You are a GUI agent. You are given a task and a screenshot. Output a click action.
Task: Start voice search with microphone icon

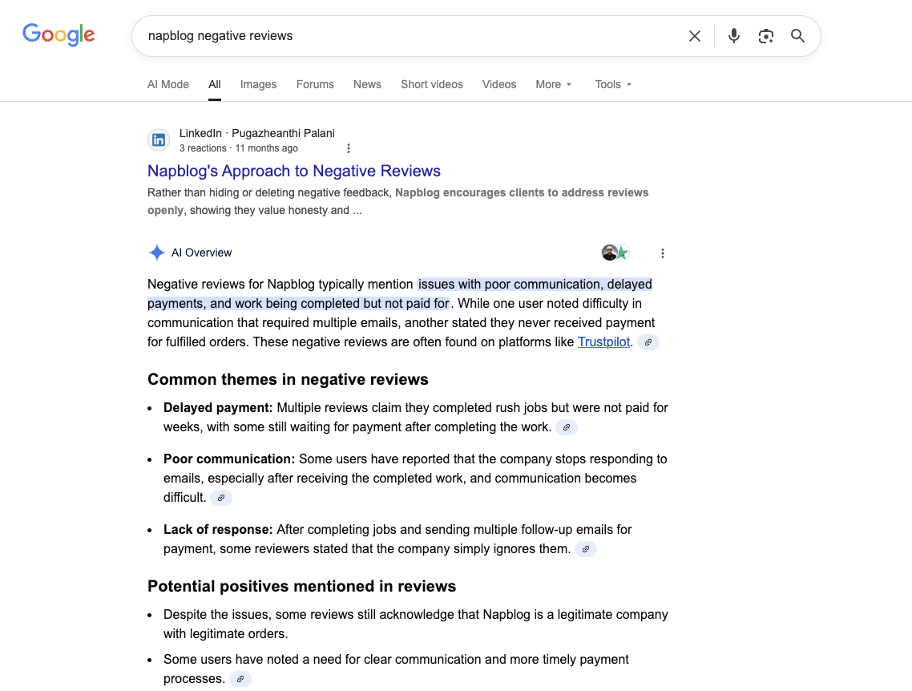click(x=733, y=36)
